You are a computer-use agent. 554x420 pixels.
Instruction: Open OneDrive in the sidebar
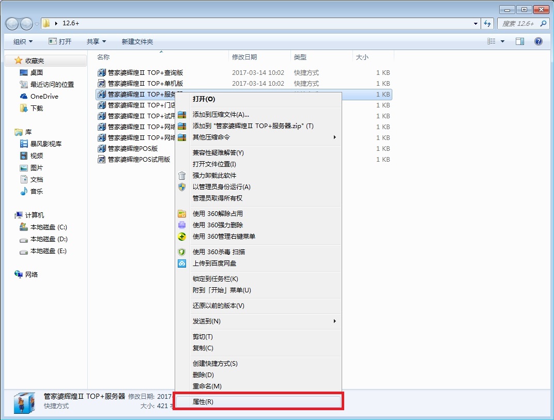[39, 96]
